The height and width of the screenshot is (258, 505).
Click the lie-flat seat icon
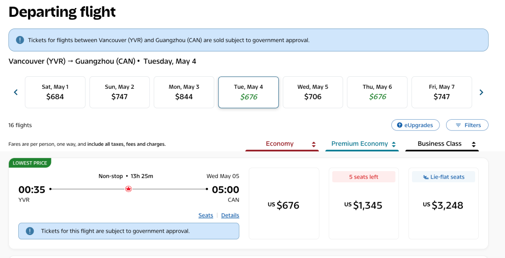426,177
